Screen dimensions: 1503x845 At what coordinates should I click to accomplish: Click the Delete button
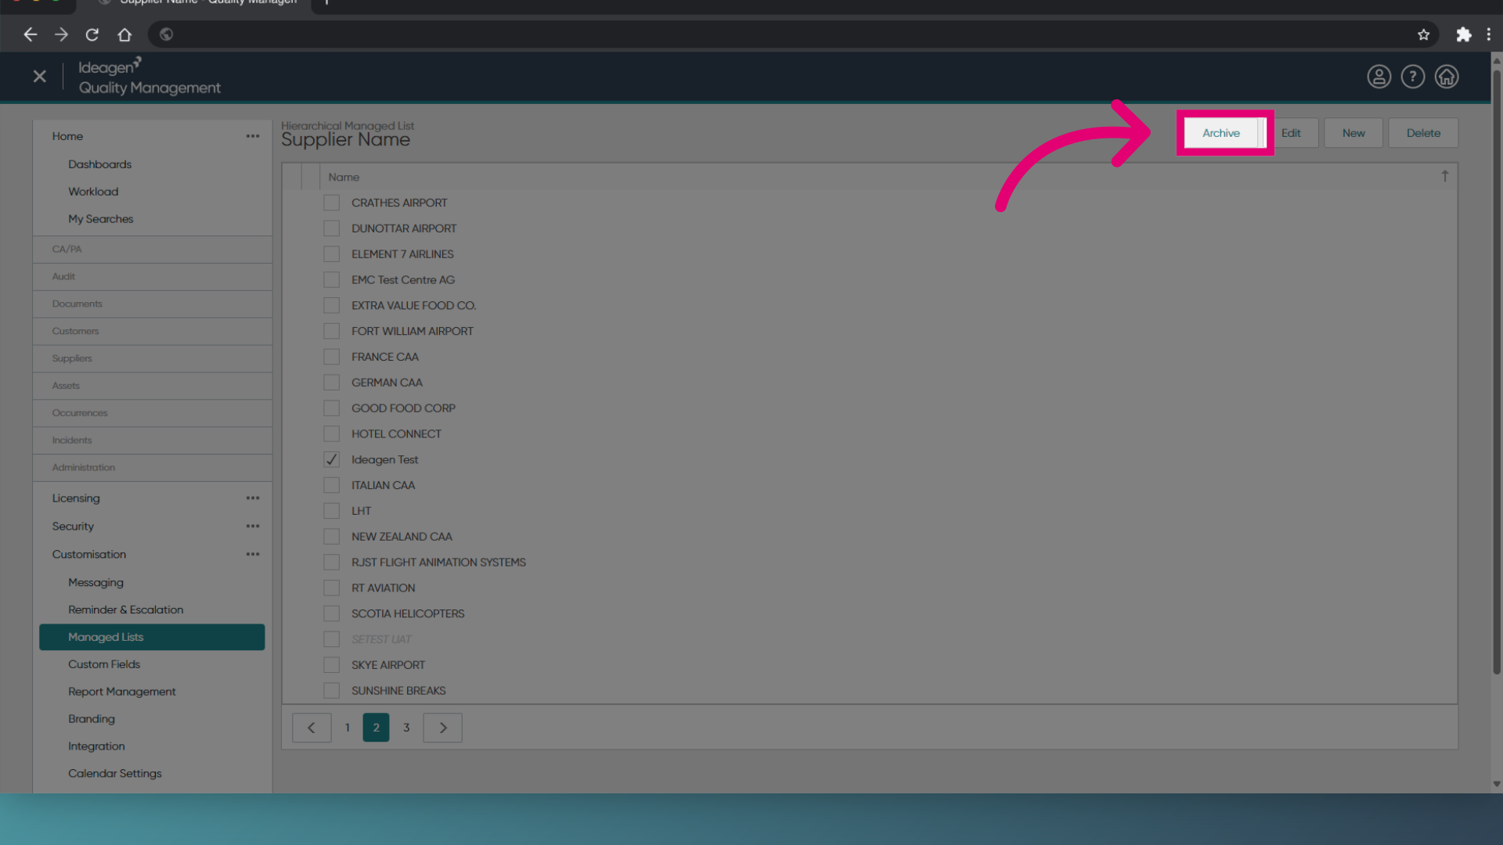tap(1423, 133)
